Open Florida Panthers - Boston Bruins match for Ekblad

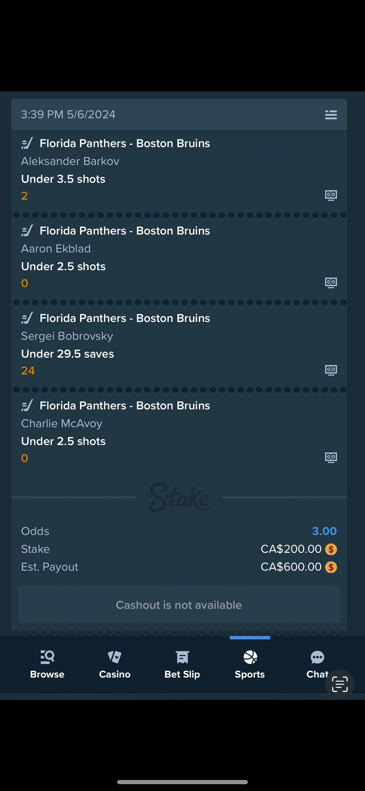point(125,231)
